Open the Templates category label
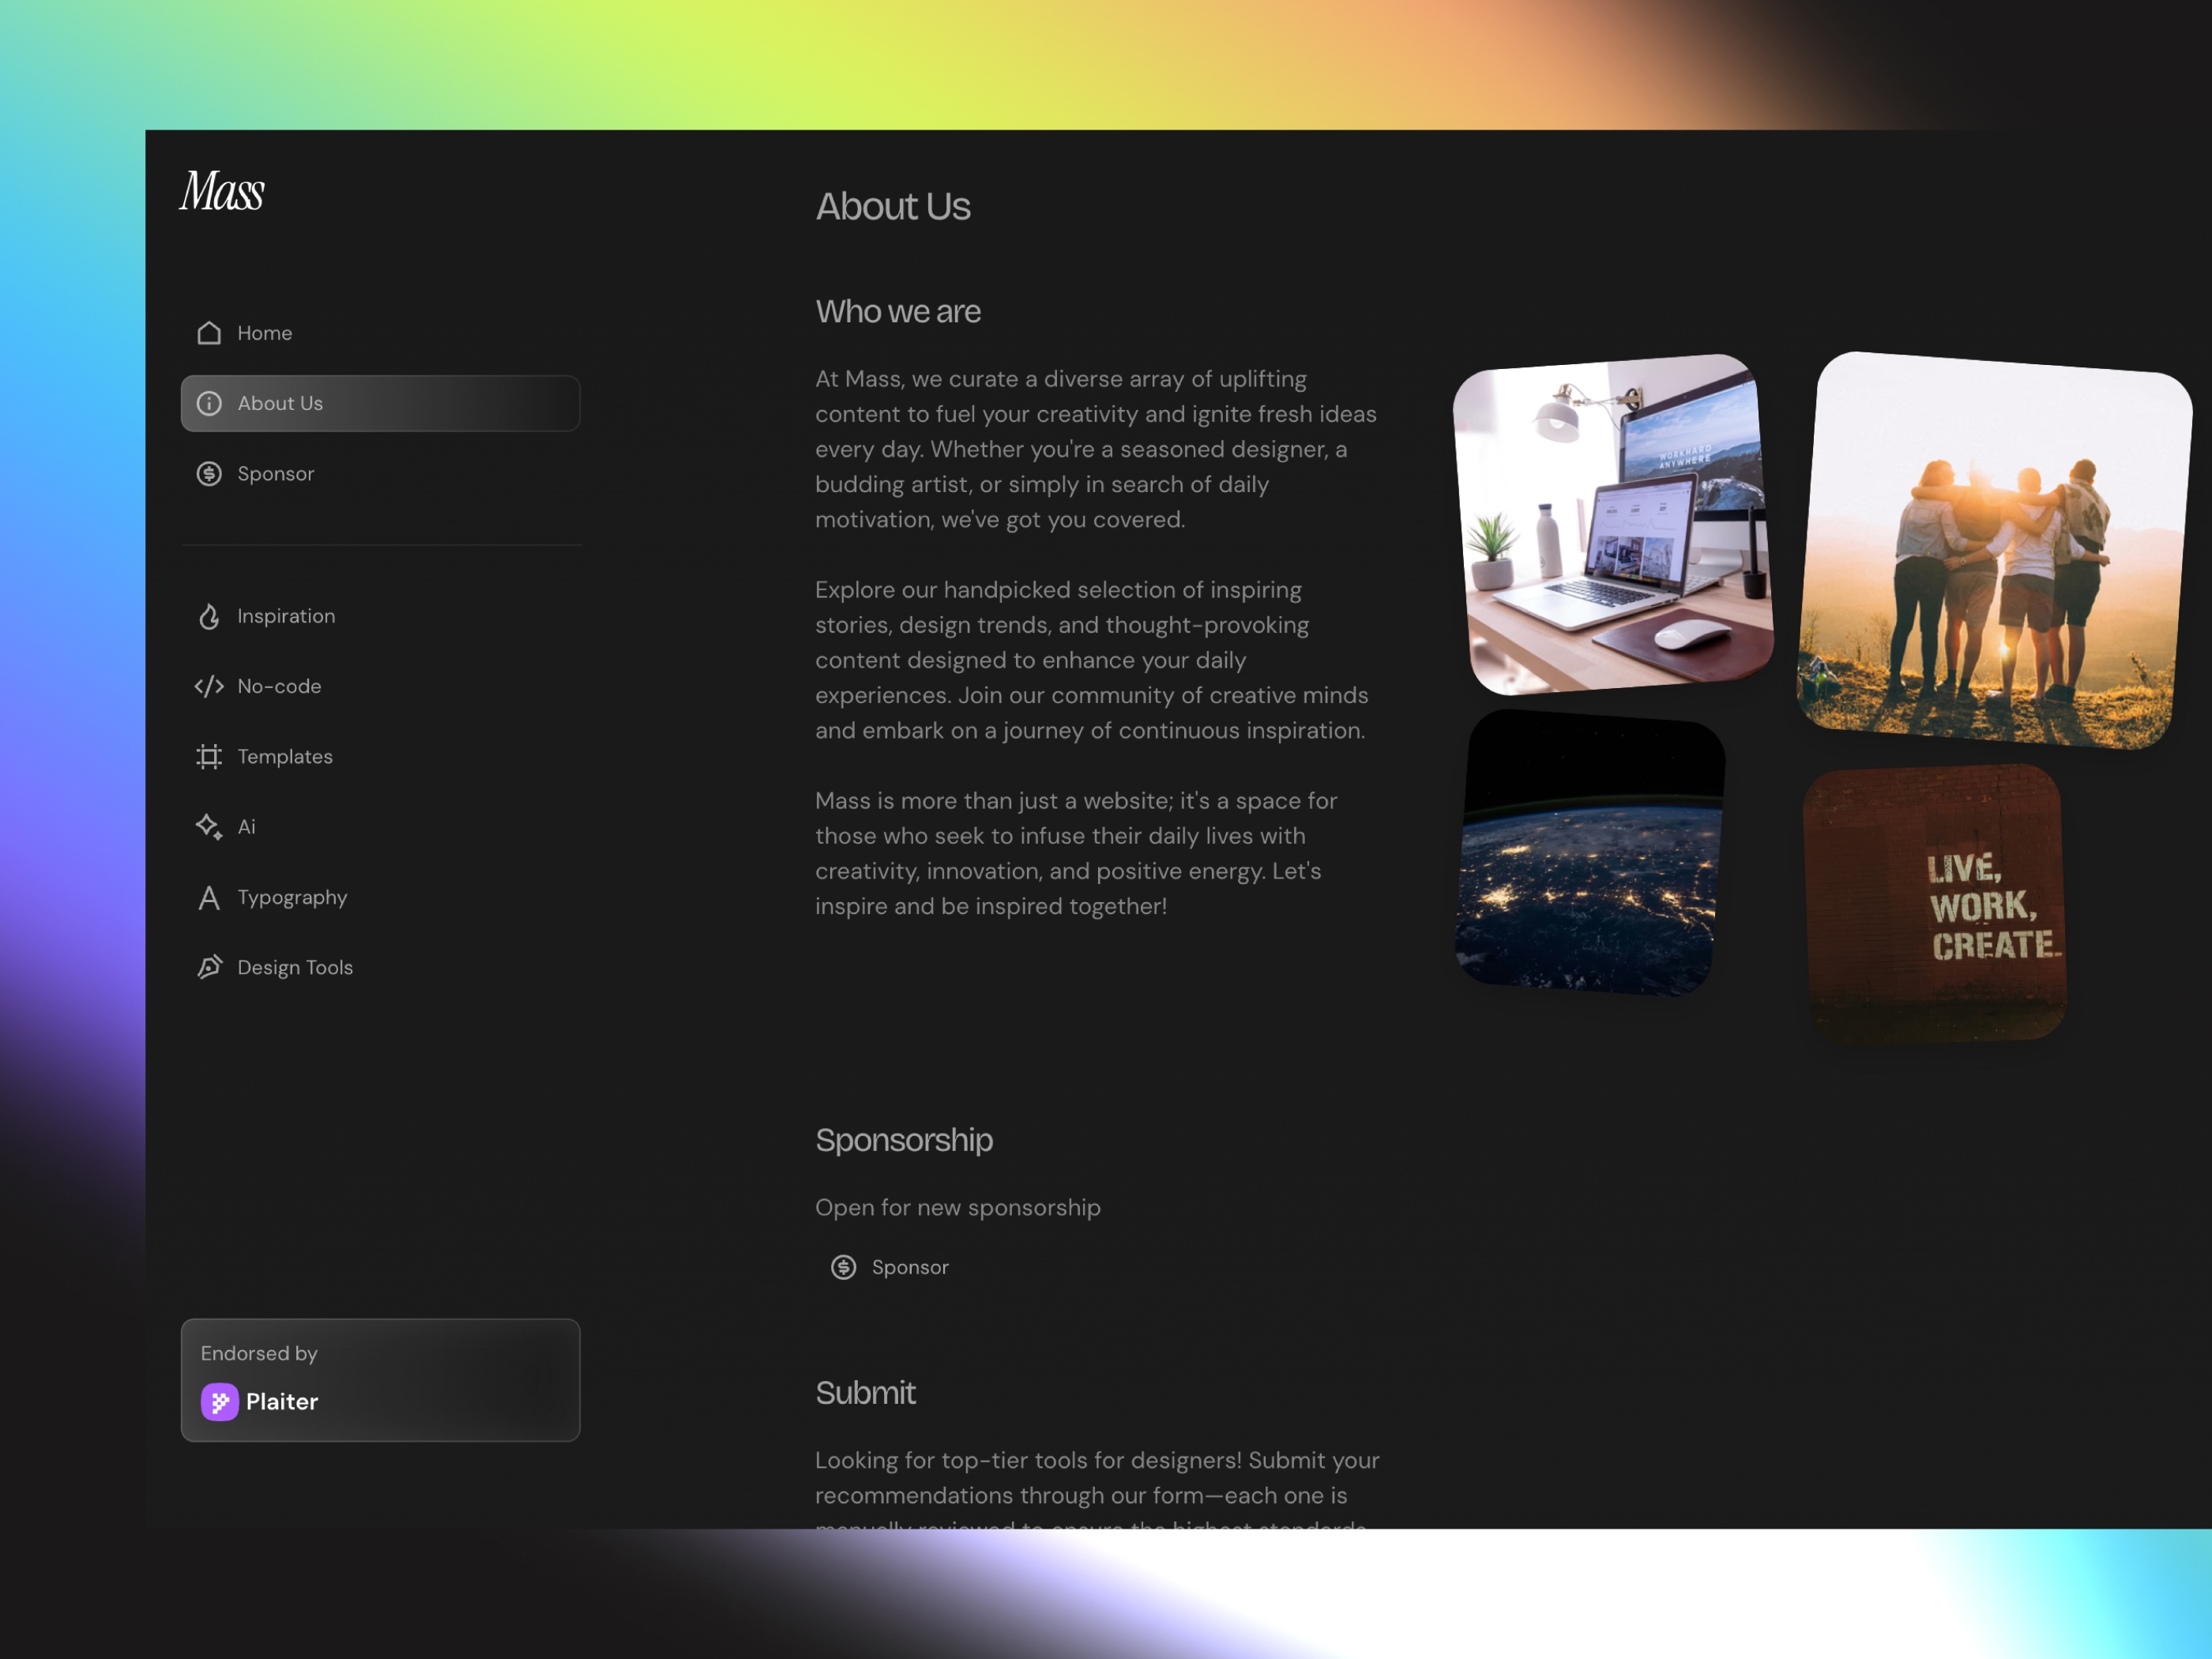 [285, 757]
